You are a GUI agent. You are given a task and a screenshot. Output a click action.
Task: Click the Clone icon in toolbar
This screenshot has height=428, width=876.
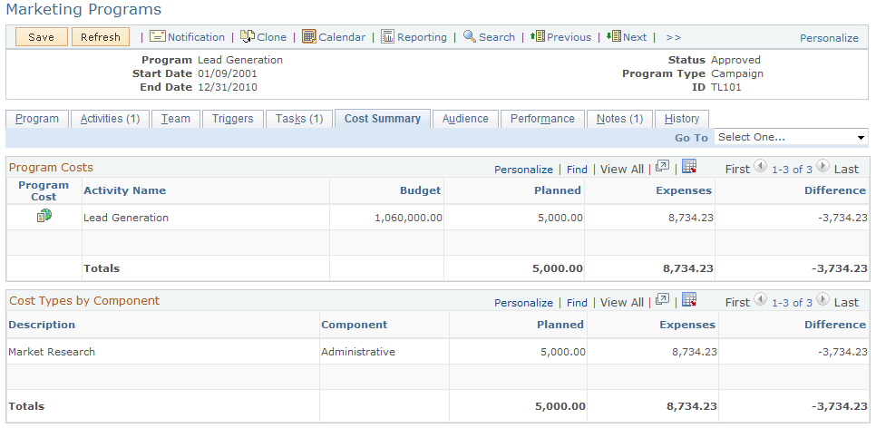247,37
